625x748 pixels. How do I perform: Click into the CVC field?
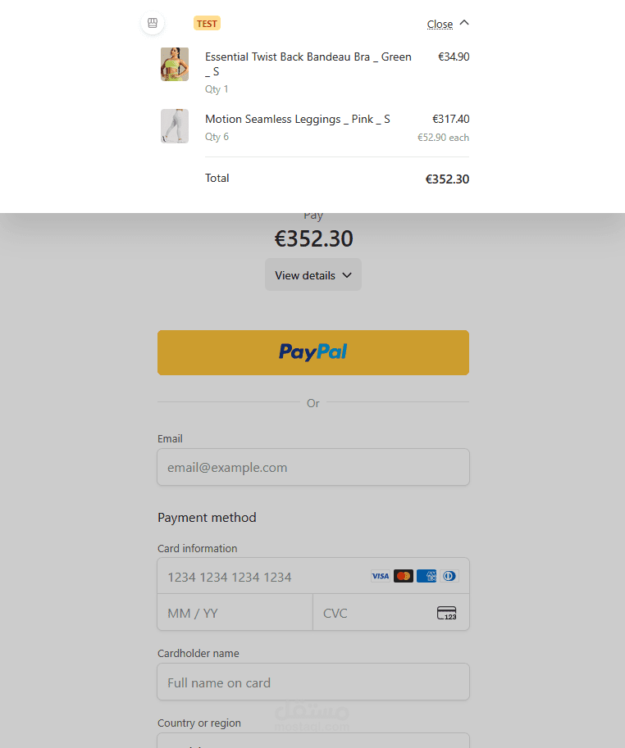(373, 613)
